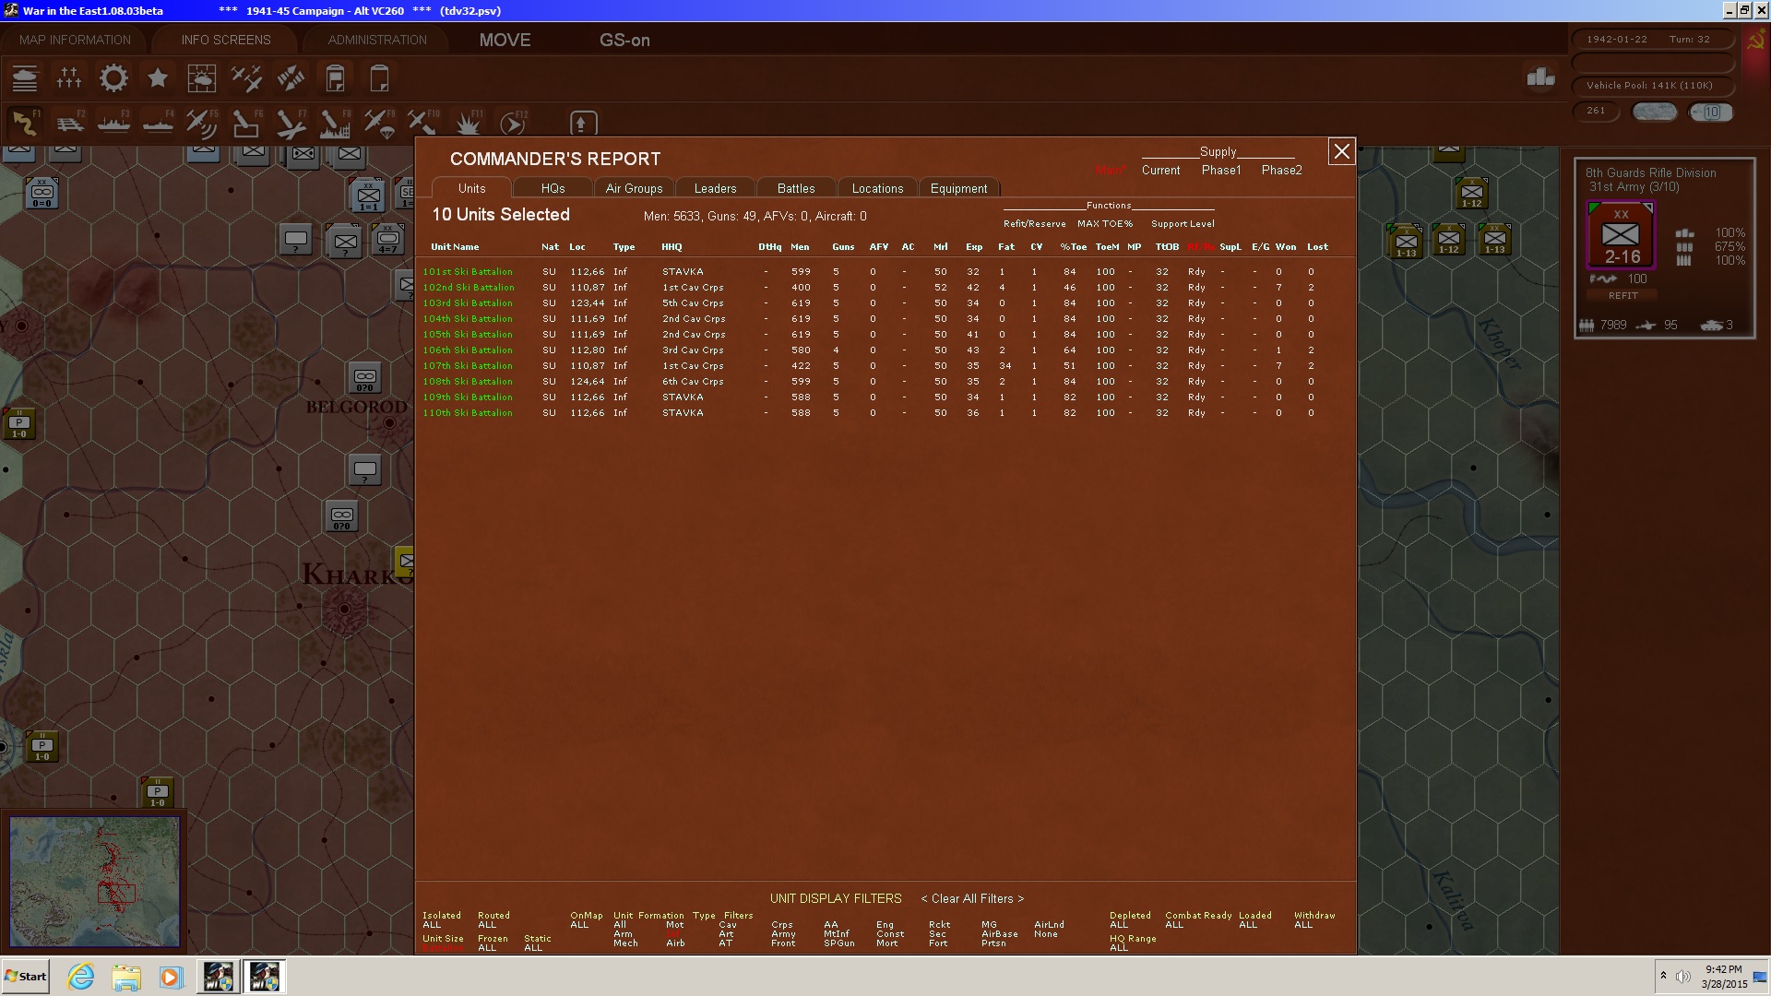Sort the table by %Toe column
The width and height of the screenshot is (1771, 996).
pyautogui.click(x=1074, y=247)
